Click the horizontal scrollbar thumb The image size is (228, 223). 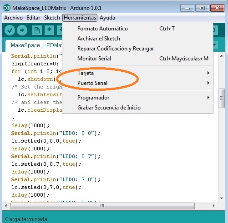click(x=102, y=206)
